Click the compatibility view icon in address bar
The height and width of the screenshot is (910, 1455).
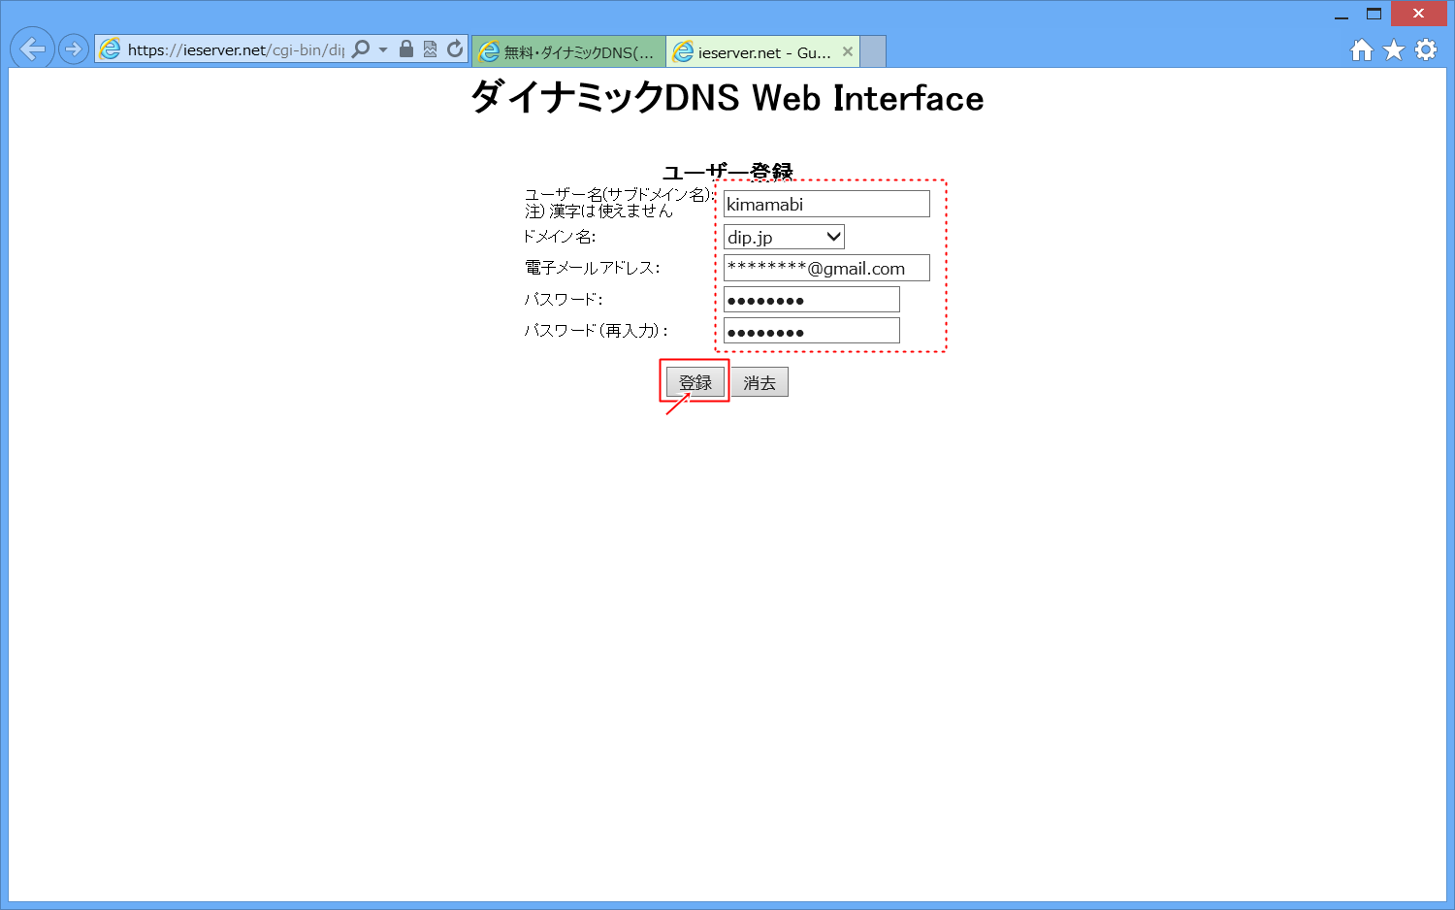pos(430,49)
